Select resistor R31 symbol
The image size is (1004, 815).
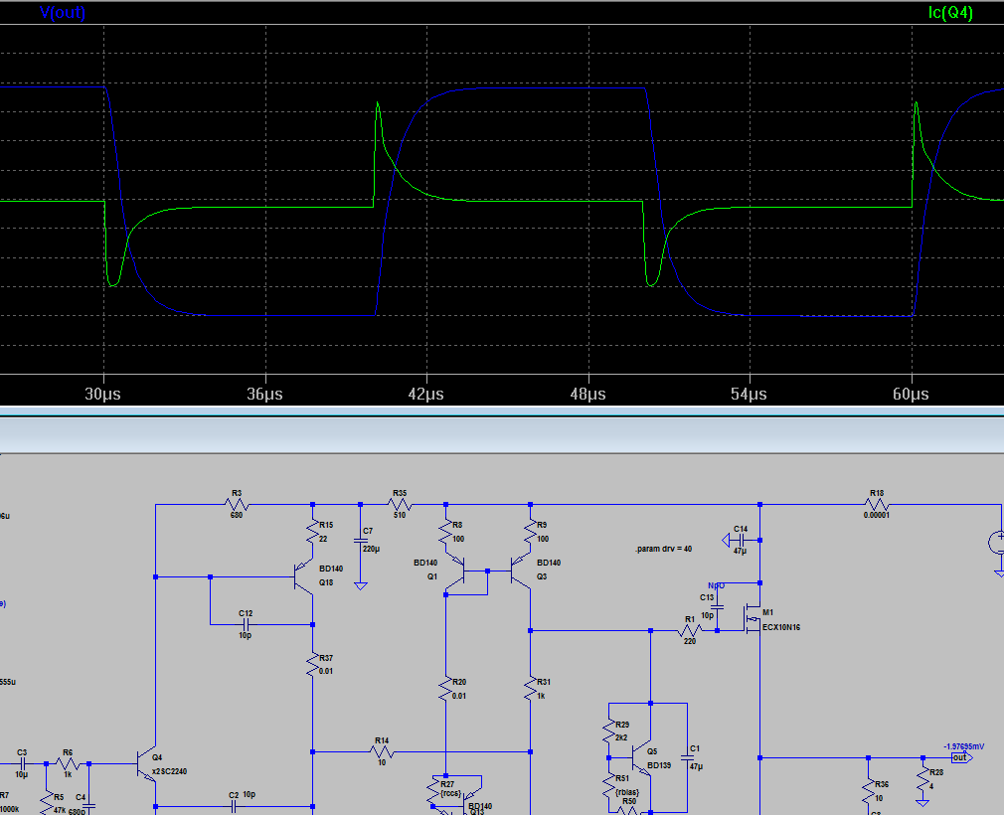pos(530,689)
